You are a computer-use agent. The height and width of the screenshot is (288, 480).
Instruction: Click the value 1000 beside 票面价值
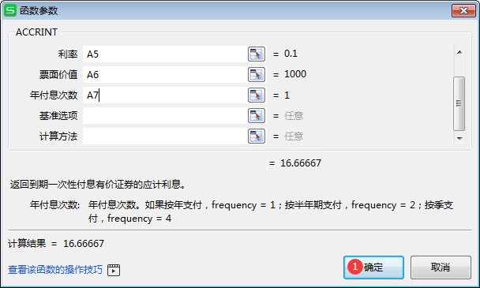(295, 74)
